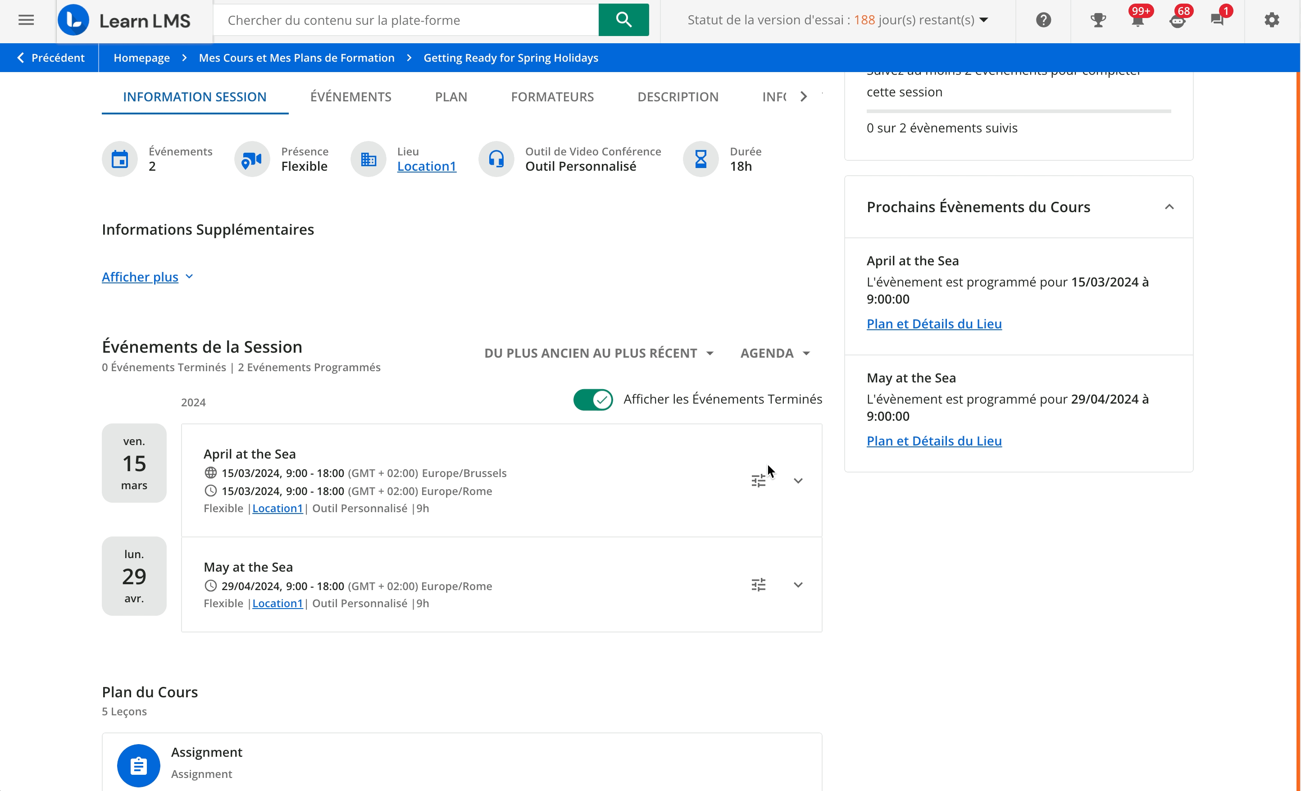Open the chat messages icon
The height and width of the screenshot is (791, 1301).
(x=1217, y=20)
